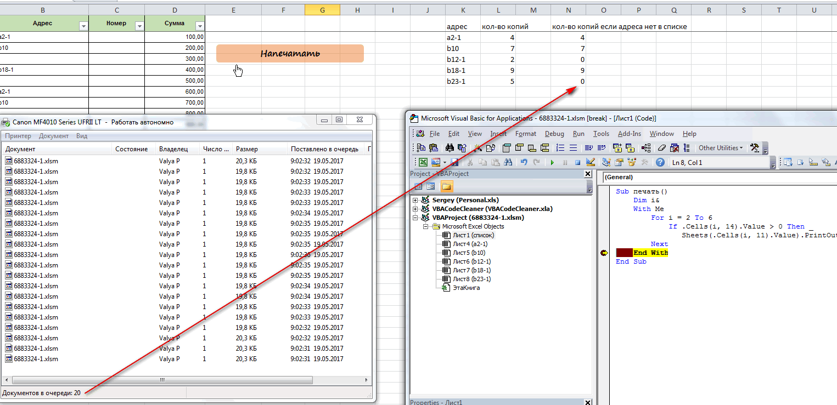
Task: Select Лист1 (список) in the project tree
Action: tap(475, 235)
